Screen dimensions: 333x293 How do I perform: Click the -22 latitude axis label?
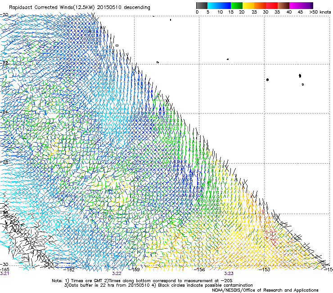pos(4,63)
